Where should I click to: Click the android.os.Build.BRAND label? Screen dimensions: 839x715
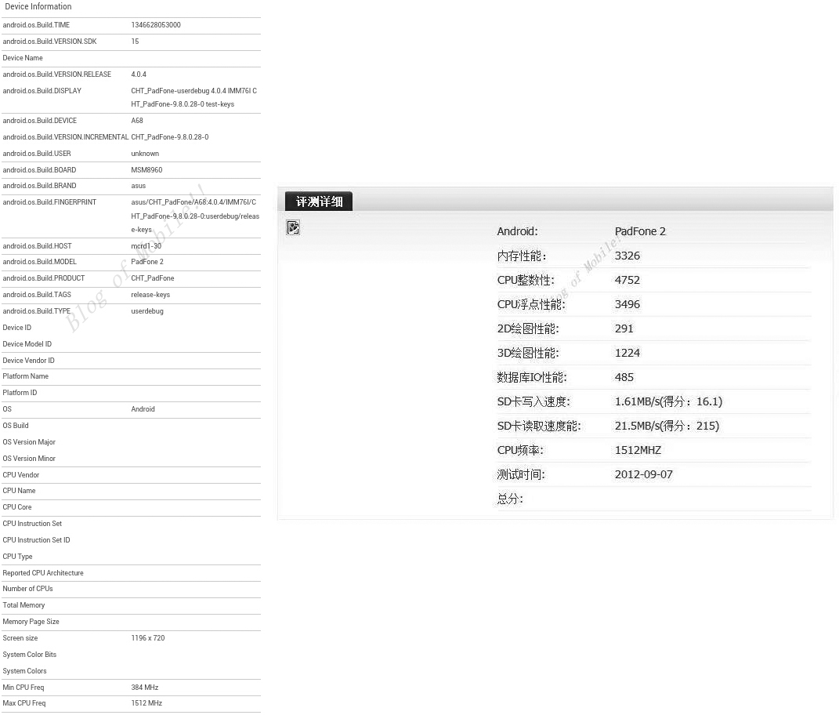pyautogui.click(x=39, y=186)
